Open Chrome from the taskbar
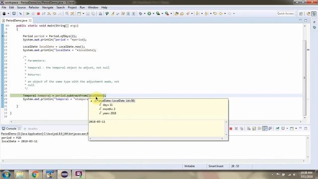 coord(35,175)
